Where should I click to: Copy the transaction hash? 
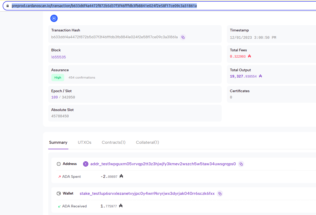[183, 37]
